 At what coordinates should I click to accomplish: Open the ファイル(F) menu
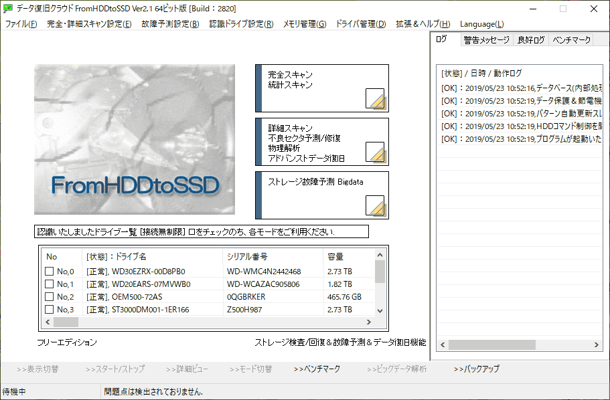coord(21,24)
